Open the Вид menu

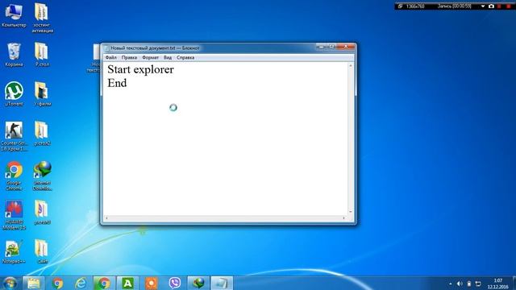(x=168, y=57)
